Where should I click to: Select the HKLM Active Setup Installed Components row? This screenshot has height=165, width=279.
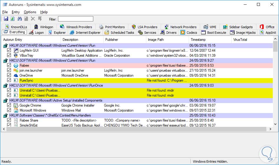click(56, 100)
